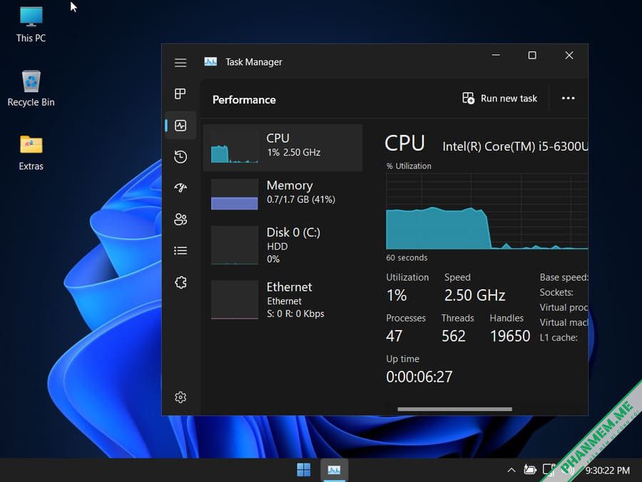Click the Processes value 47

coord(394,336)
